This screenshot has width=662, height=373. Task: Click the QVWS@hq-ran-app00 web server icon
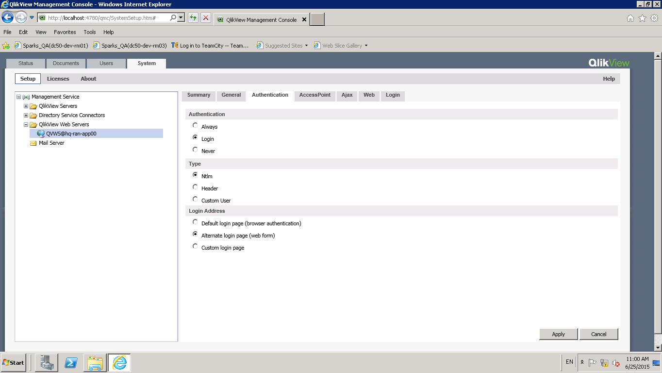(x=41, y=134)
